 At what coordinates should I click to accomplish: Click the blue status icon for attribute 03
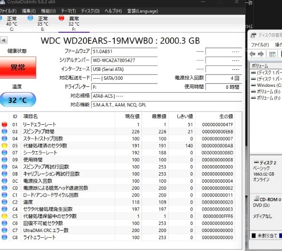click(x=4, y=131)
